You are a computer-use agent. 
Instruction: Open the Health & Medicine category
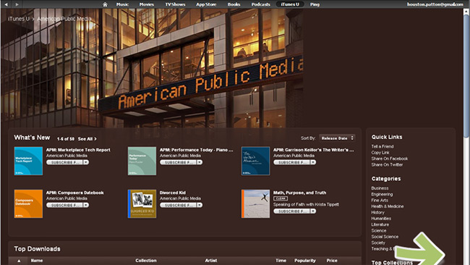388,206
